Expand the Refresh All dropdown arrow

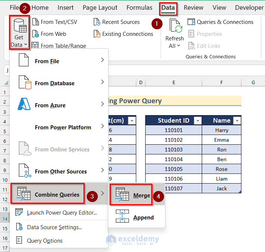point(179,46)
